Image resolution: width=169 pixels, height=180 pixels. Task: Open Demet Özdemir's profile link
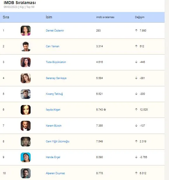[55, 31]
